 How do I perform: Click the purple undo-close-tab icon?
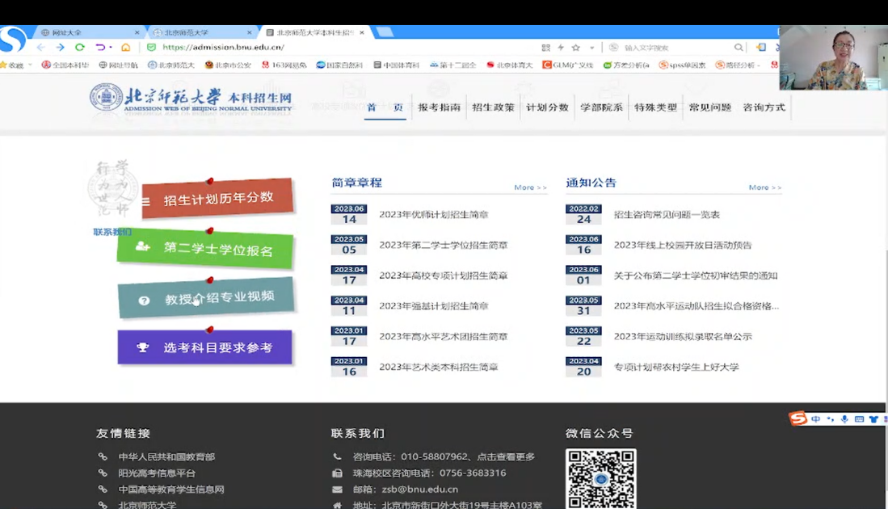pos(100,47)
